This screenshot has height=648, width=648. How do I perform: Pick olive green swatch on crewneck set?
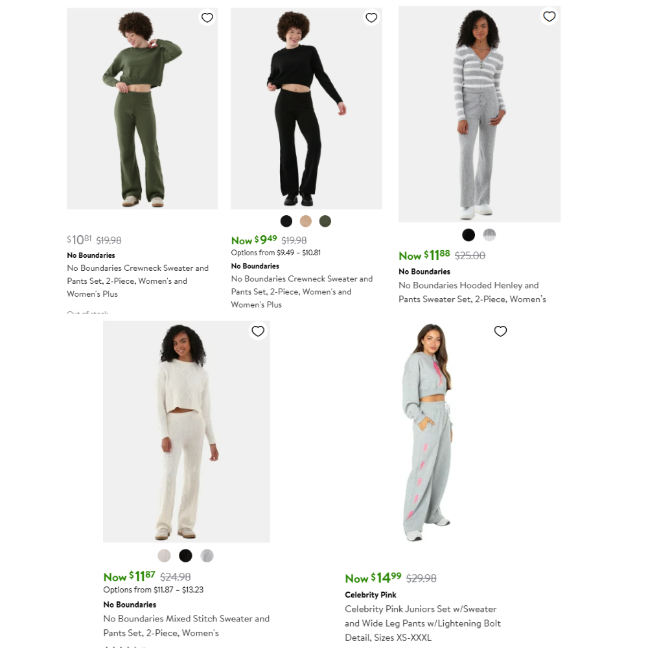[325, 221]
